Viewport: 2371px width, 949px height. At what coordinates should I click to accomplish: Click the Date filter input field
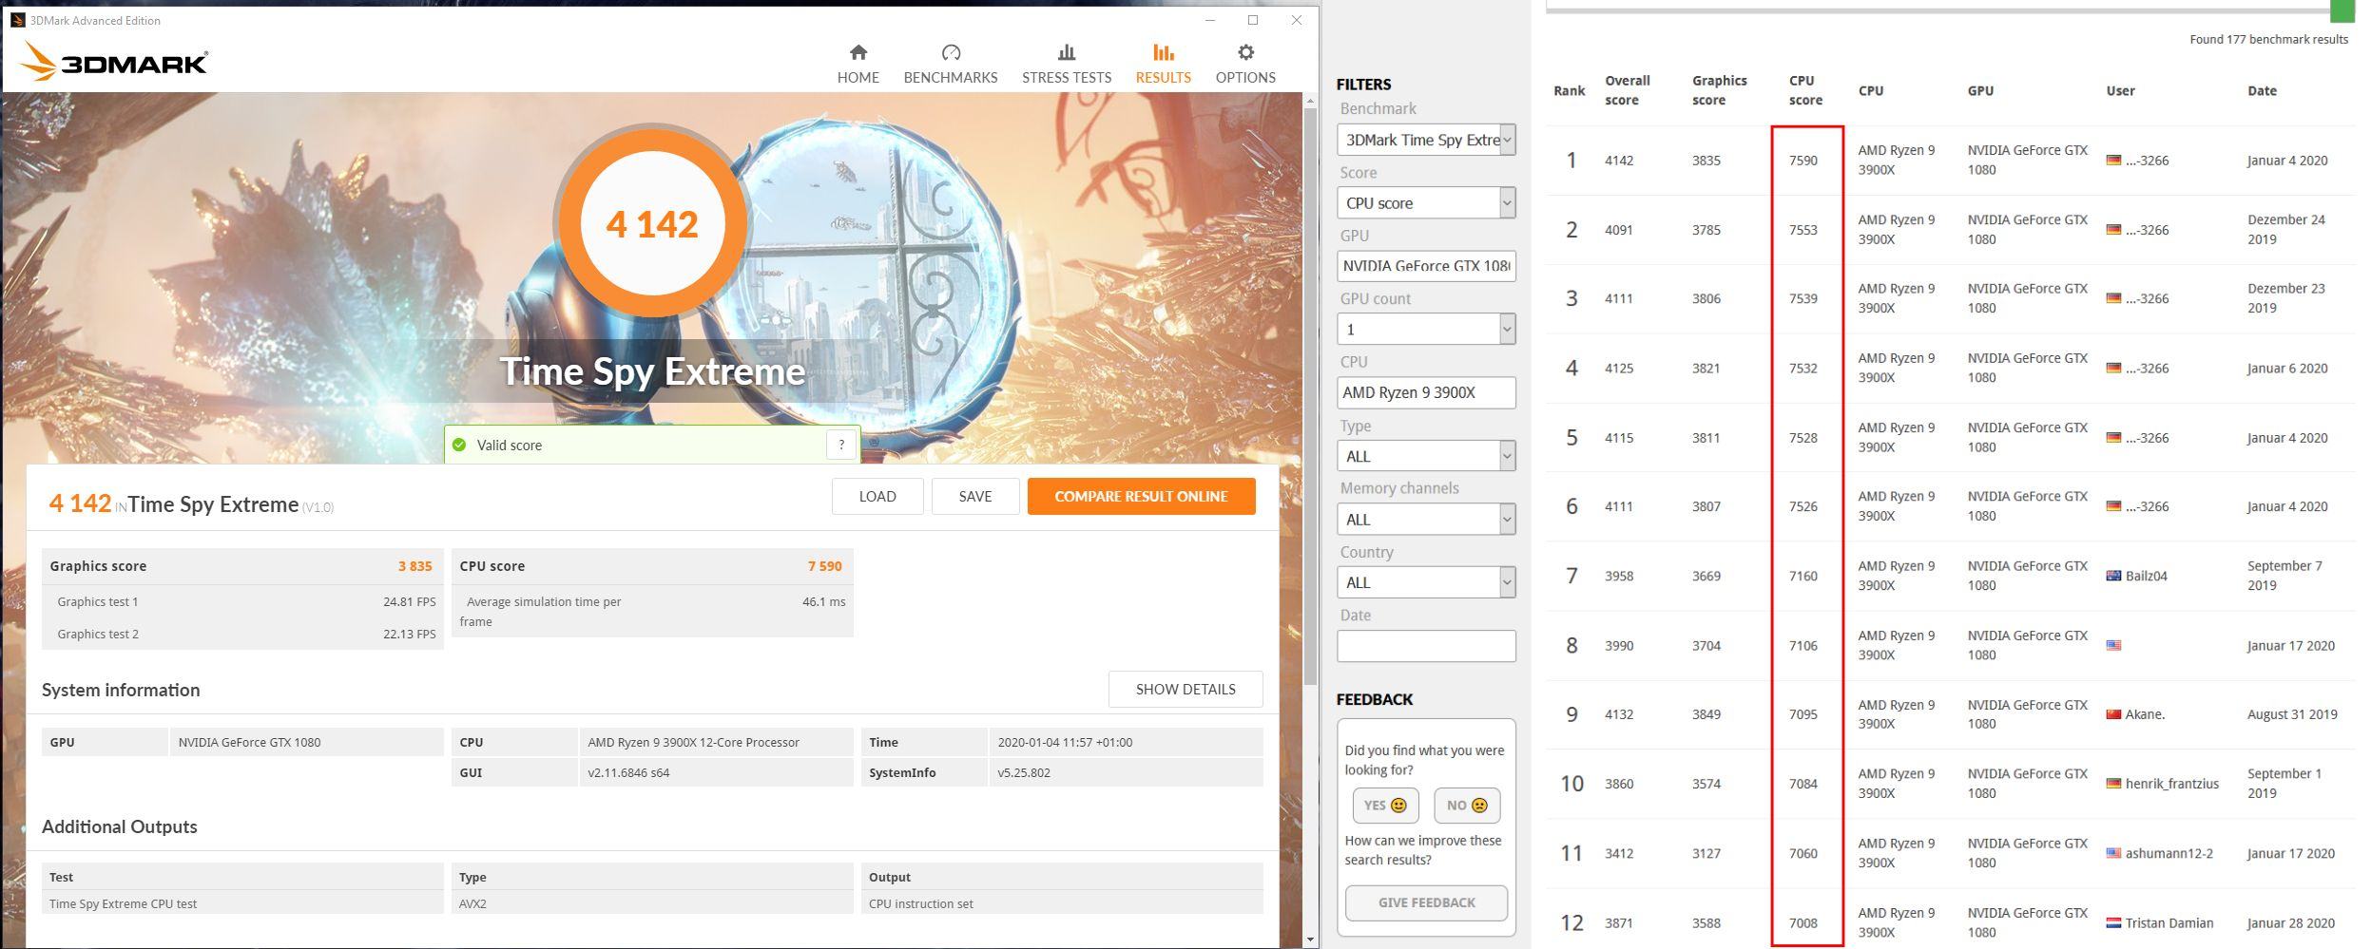(1425, 646)
